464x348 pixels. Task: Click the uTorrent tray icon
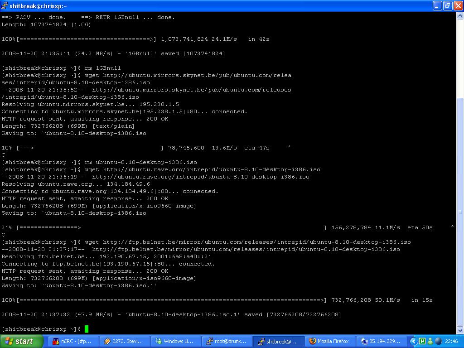pos(422,341)
